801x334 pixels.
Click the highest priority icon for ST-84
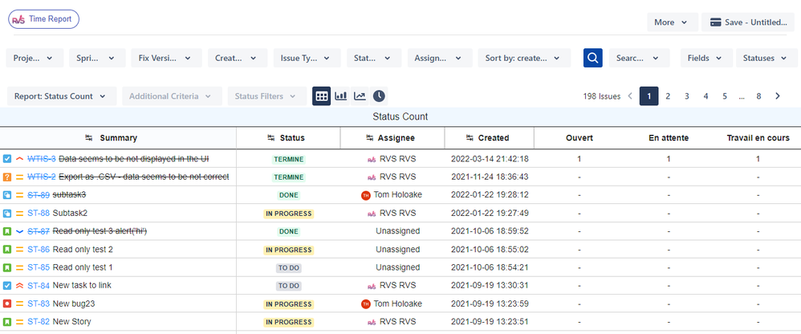(x=20, y=286)
